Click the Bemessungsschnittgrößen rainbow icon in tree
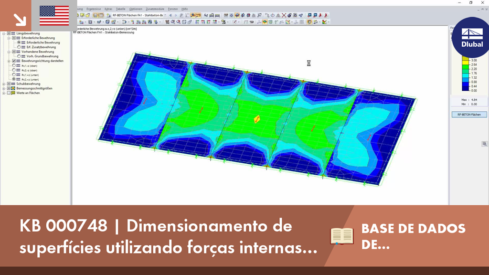 click(13, 88)
